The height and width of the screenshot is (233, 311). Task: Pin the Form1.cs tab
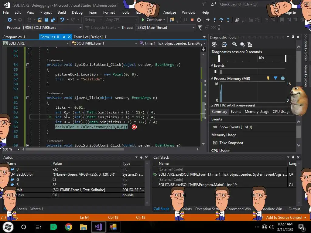click(x=63, y=37)
